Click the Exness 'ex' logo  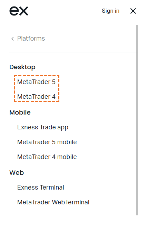click(x=19, y=11)
